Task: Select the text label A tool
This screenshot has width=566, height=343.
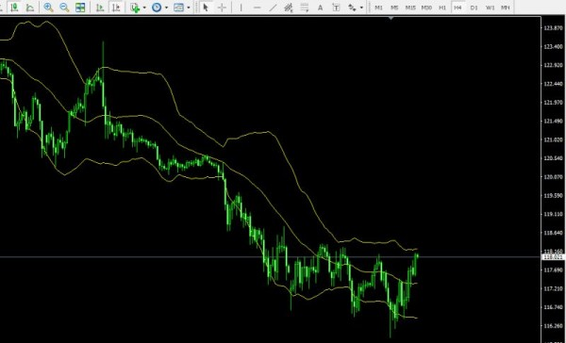Action: pyautogui.click(x=320, y=8)
